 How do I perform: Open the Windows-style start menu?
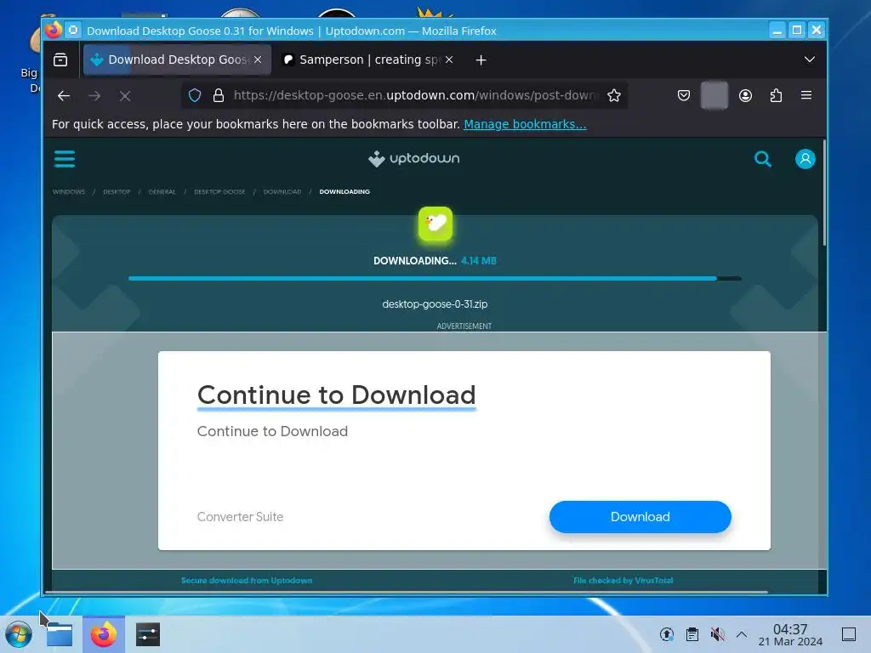[x=19, y=634]
